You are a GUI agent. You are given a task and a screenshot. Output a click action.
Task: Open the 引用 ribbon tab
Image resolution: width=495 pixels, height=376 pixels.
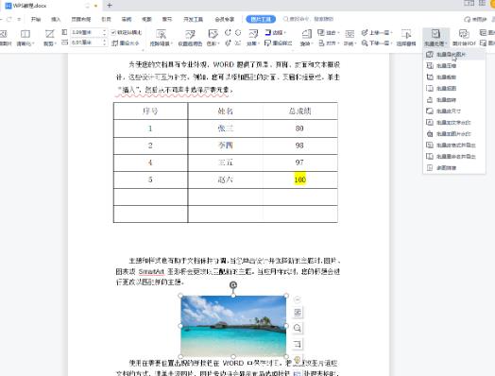[x=106, y=19]
